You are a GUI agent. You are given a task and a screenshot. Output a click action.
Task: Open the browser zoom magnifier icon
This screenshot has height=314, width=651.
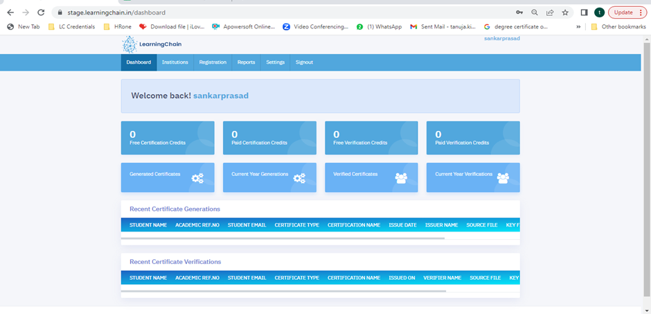click(x=535, y=12)
